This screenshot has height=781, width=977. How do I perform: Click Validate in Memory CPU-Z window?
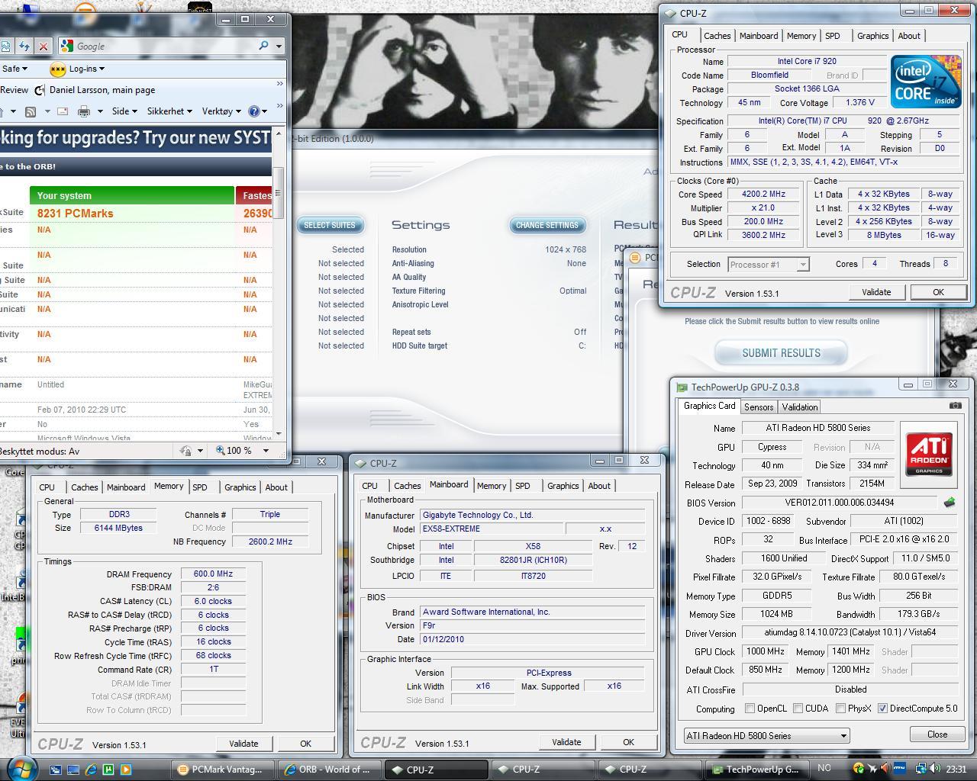243,744
